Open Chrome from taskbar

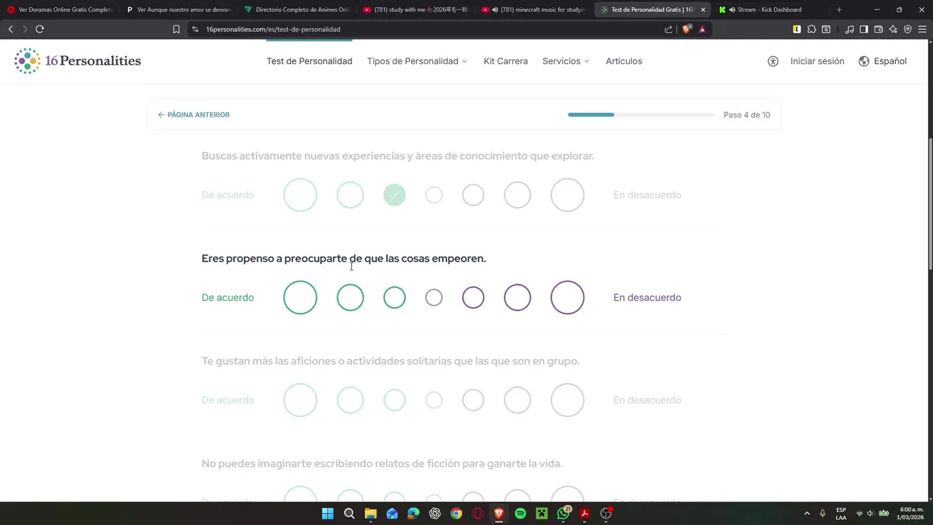456,513
